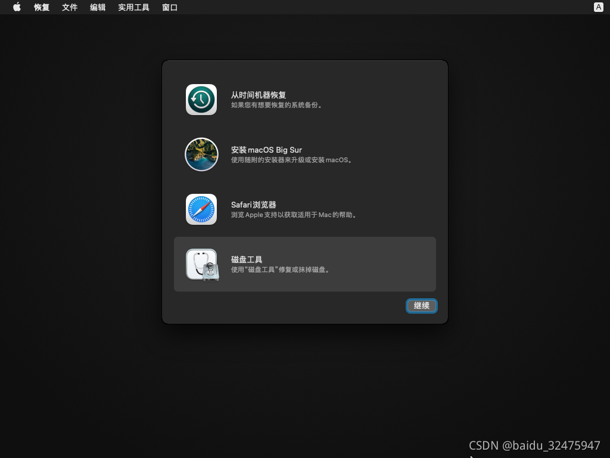
Task: Click description 浏览 Apple 支持以获取适用于 Mac 的帮助
Action: [295, 215]
